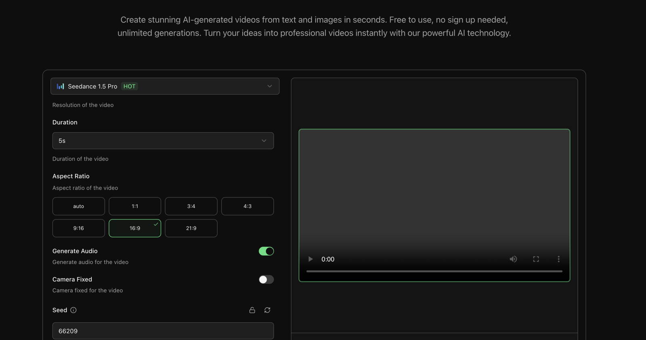Lock the seed value
This screenshot has width=646, height=340.
click(252, 310)
